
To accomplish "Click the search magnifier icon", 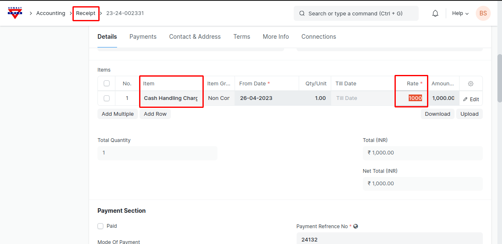I will pyautogui.click(x=302, y=13).
